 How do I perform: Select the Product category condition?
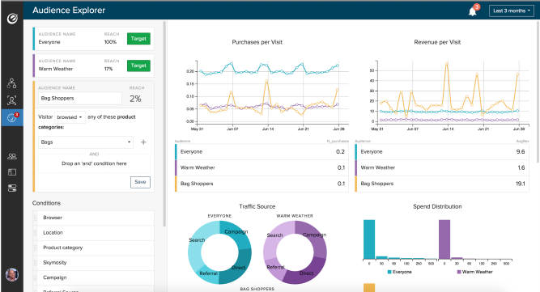(93, 248)
